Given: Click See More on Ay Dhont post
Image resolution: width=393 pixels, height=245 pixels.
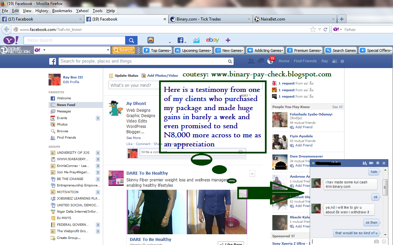Looking at the screenshot, I should coord(133,138).
